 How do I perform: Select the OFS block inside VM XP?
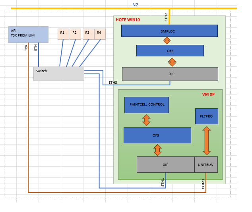(157, 135)
